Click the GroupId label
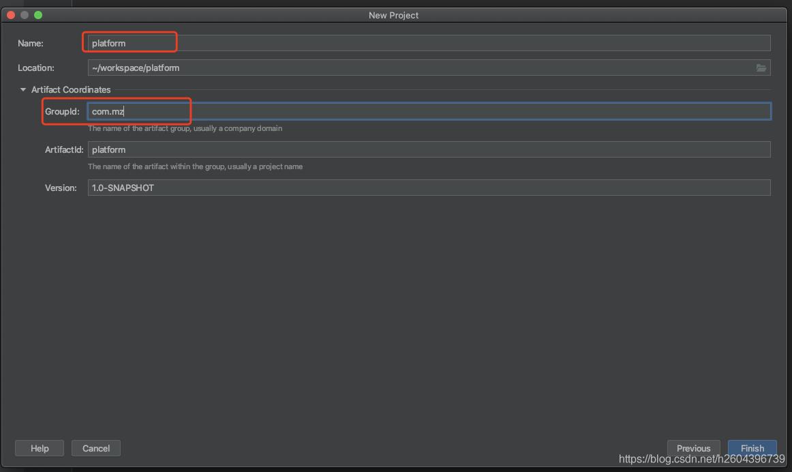The width and height of the screenshot is (792, 472). coord(62,111)
